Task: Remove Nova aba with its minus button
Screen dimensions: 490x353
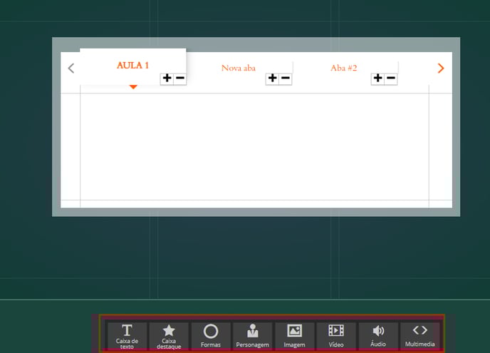Action: pyautogui.click(x=286, y=78)
